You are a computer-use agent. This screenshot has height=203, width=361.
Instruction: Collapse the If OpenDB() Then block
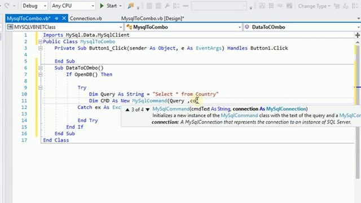coord(40,74)
